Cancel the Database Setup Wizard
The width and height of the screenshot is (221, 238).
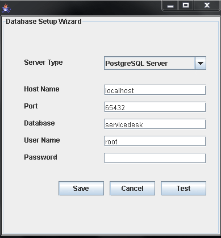coord(132,189)
